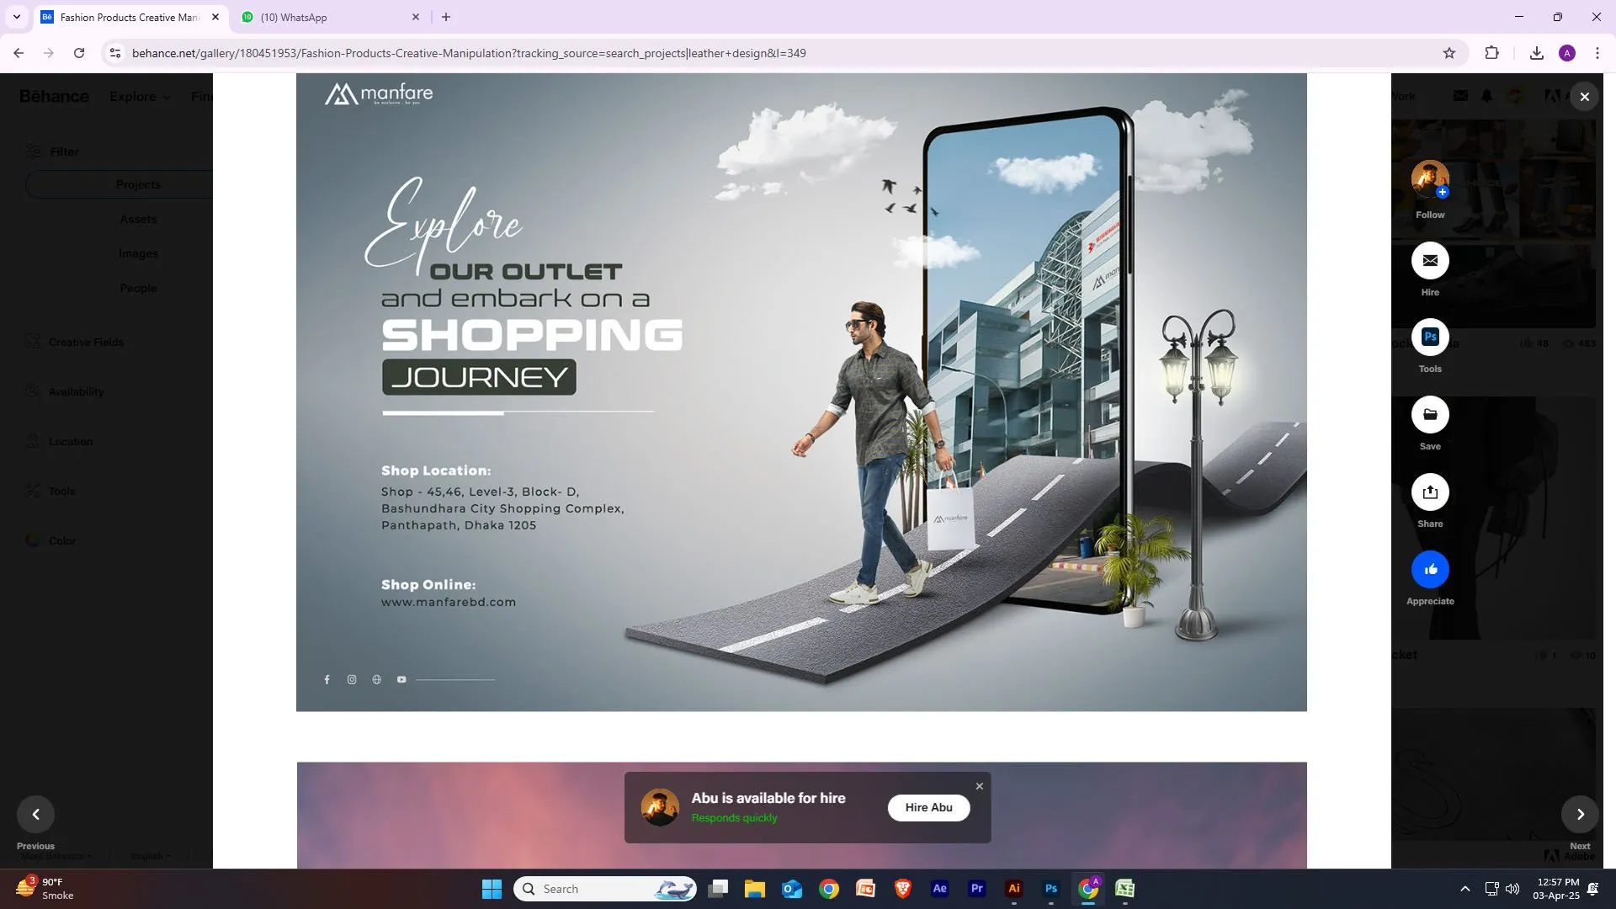Viewport: 1616px width, 909px height.
Task: Open File Explorer from taskbar
Action: [x=754, y=889]
